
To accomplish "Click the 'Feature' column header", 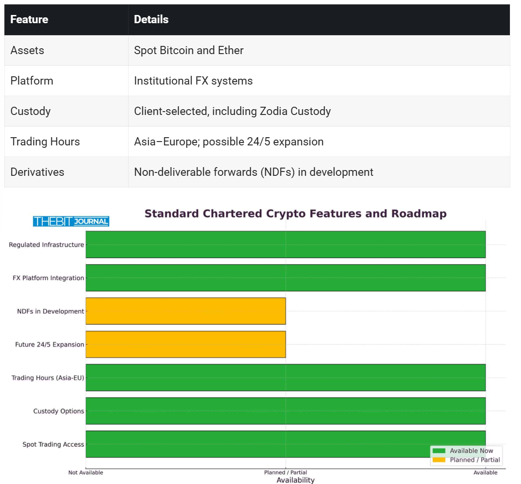I will pyautogui.click(x=66, y=20).
